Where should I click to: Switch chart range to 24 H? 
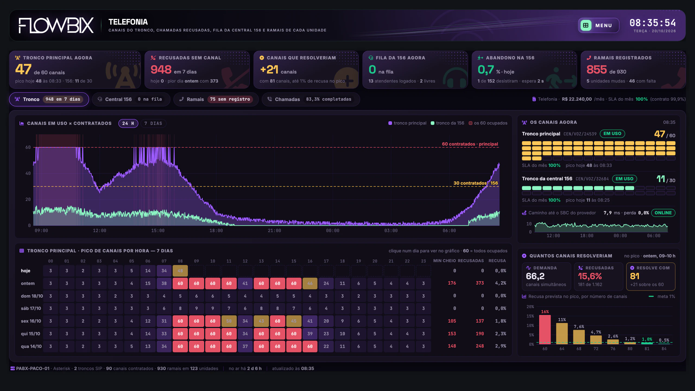pos(128,123)
